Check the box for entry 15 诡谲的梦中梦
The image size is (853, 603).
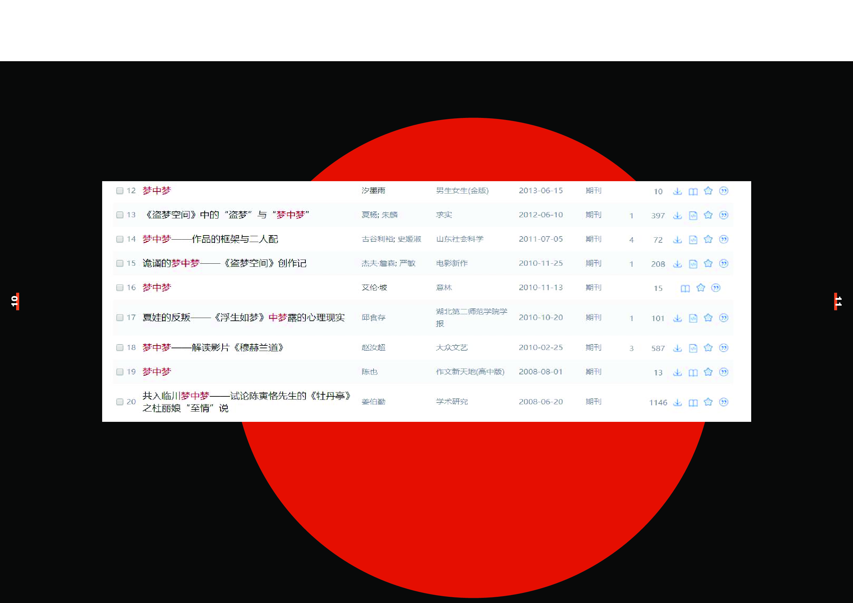tap(120, 264)
